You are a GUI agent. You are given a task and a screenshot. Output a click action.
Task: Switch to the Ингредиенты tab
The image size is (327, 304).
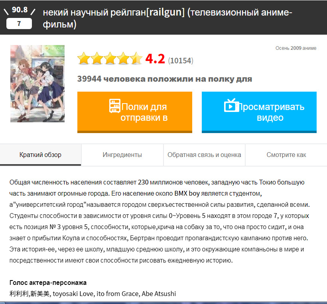(122, 155)
